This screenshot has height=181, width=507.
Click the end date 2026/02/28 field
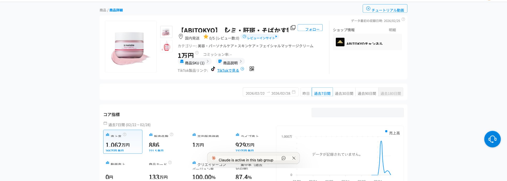coord(281,93)
